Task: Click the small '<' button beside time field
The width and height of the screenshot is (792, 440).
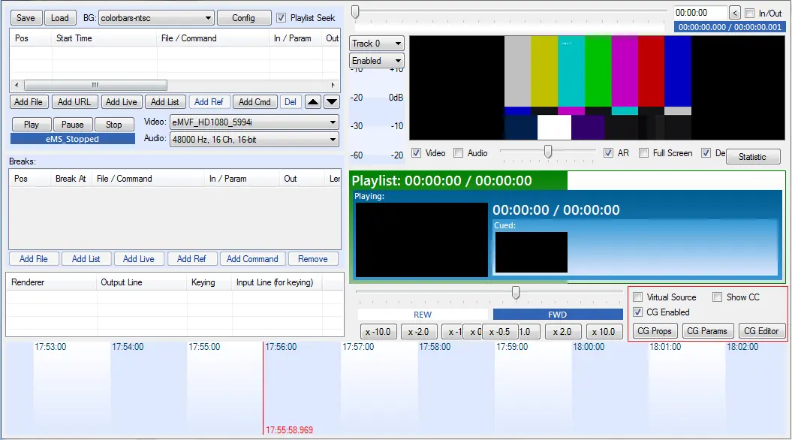Action: (x=734, y=13)
